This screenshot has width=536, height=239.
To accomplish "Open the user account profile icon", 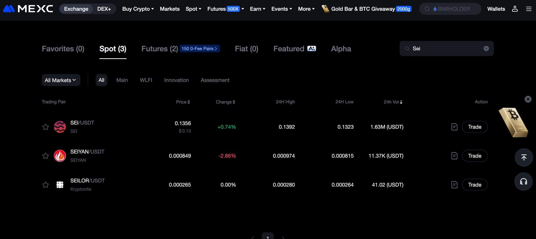I will point(515,9).
